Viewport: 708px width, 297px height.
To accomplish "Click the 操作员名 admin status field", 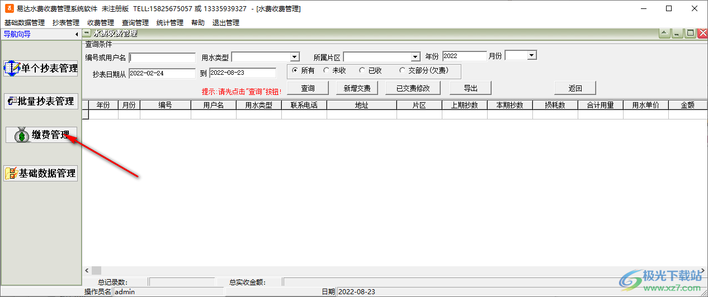I will pos(168,291).
